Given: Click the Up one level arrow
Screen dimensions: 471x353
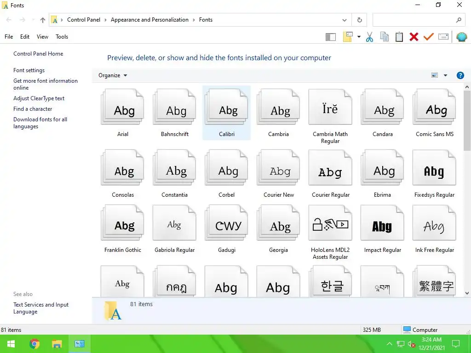Looking at the screenshot, I should [x=43, y=20].
